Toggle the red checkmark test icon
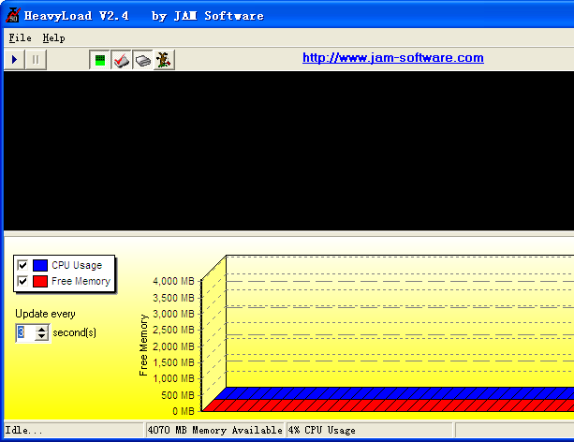The width and height of the screenshot is (574, 442). [x=121, y=60]
